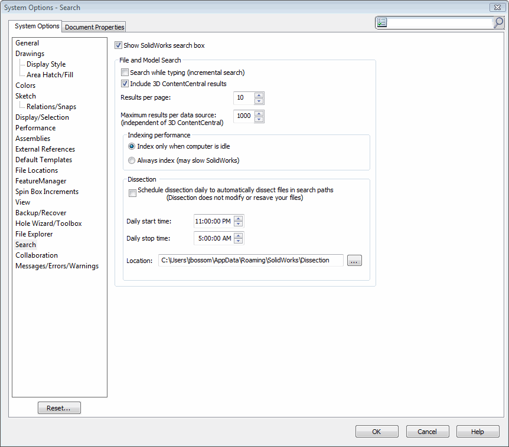509x447 pixels.
Task: Decrease Daily start time spinner
Action: tap(239, 224)
